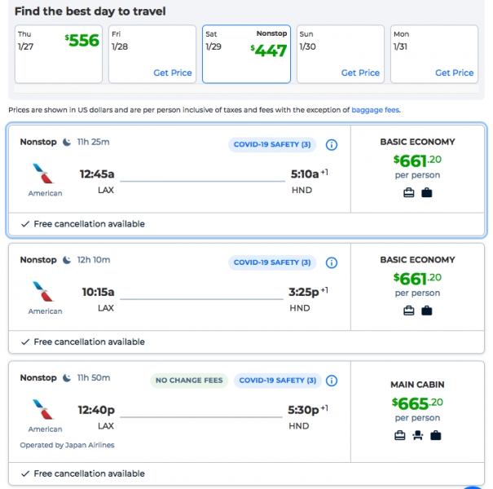Click No Change Fees badge
This screenshot has width=493, height=489.
190,381
